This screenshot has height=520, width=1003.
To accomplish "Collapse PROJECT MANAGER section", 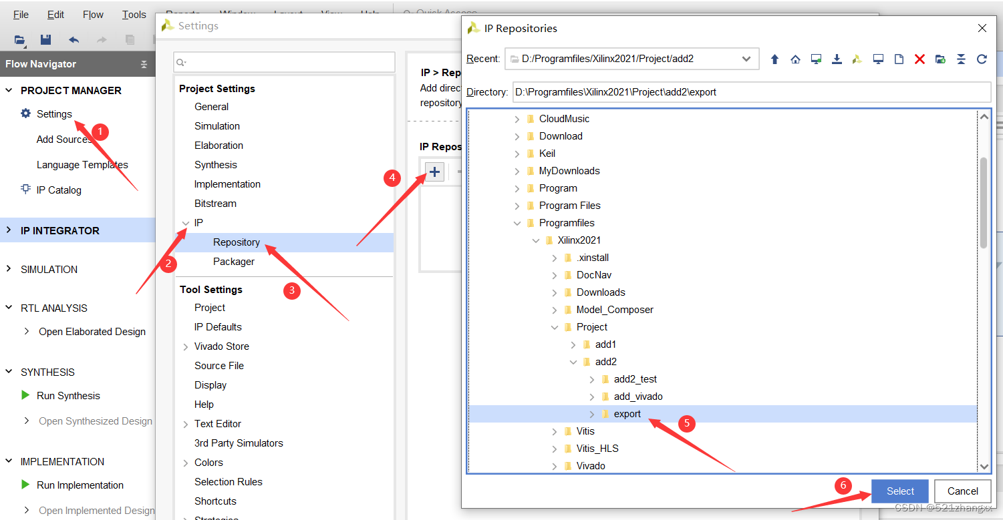I will click(x=9, y=90).
